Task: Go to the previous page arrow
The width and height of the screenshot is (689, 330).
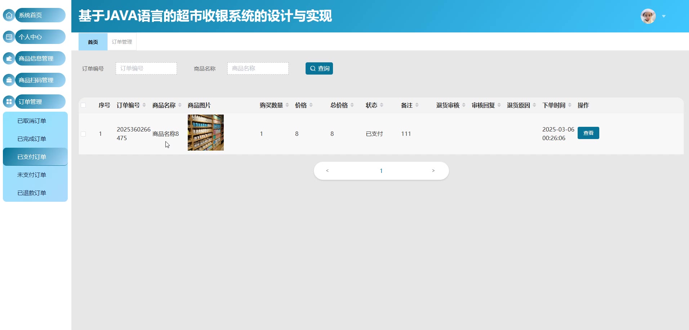Action: point(327,171)
